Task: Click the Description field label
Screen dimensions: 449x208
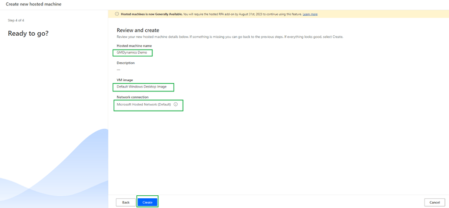Action: [126, 63]
